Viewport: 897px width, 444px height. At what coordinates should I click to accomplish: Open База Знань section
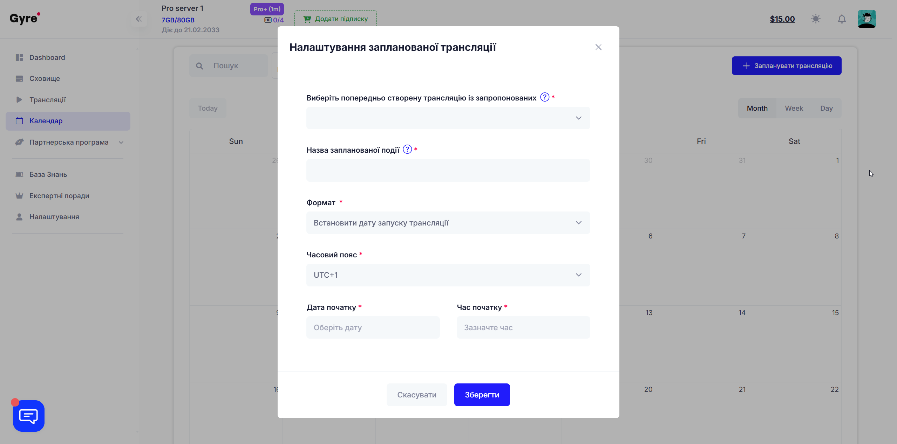point(48,174)
